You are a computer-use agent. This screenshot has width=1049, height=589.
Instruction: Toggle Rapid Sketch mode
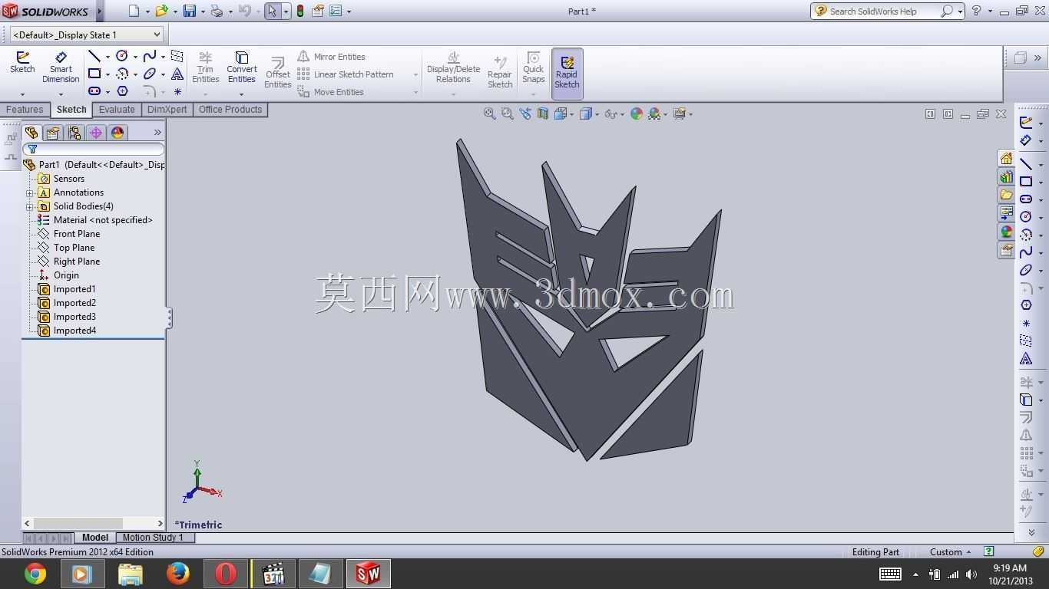(567, 74)
